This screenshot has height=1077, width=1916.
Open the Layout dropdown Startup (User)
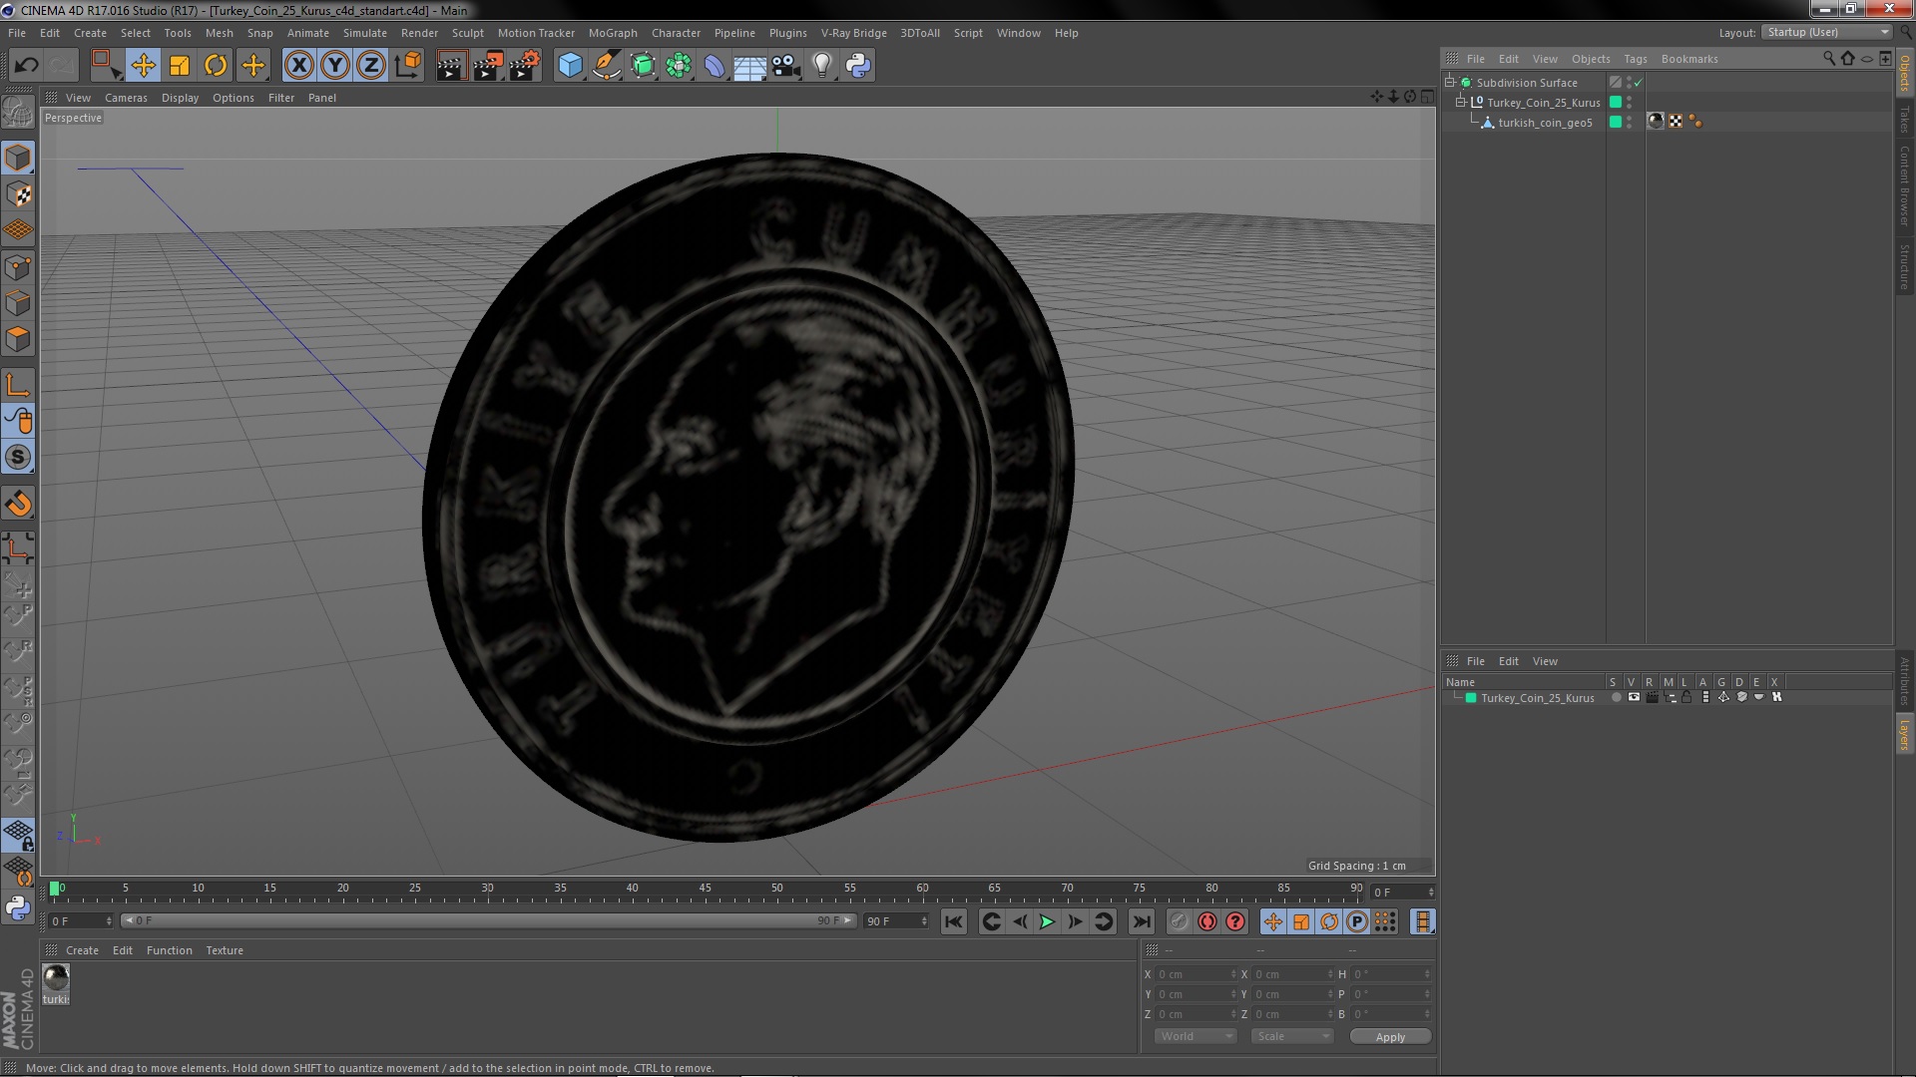click(1827, 32)
